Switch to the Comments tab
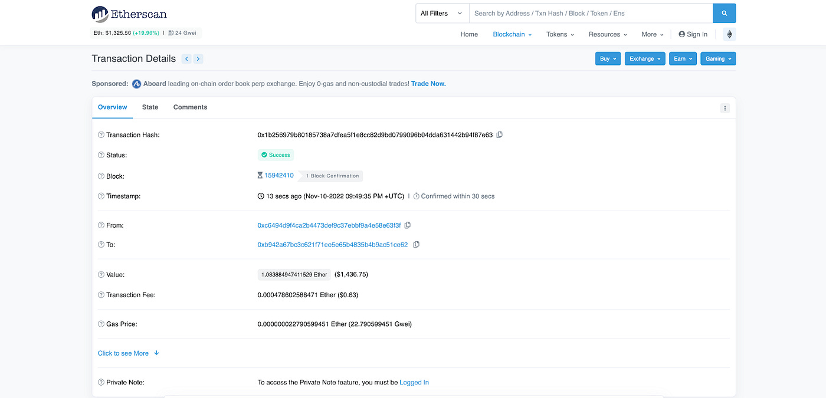 [190, 107]
